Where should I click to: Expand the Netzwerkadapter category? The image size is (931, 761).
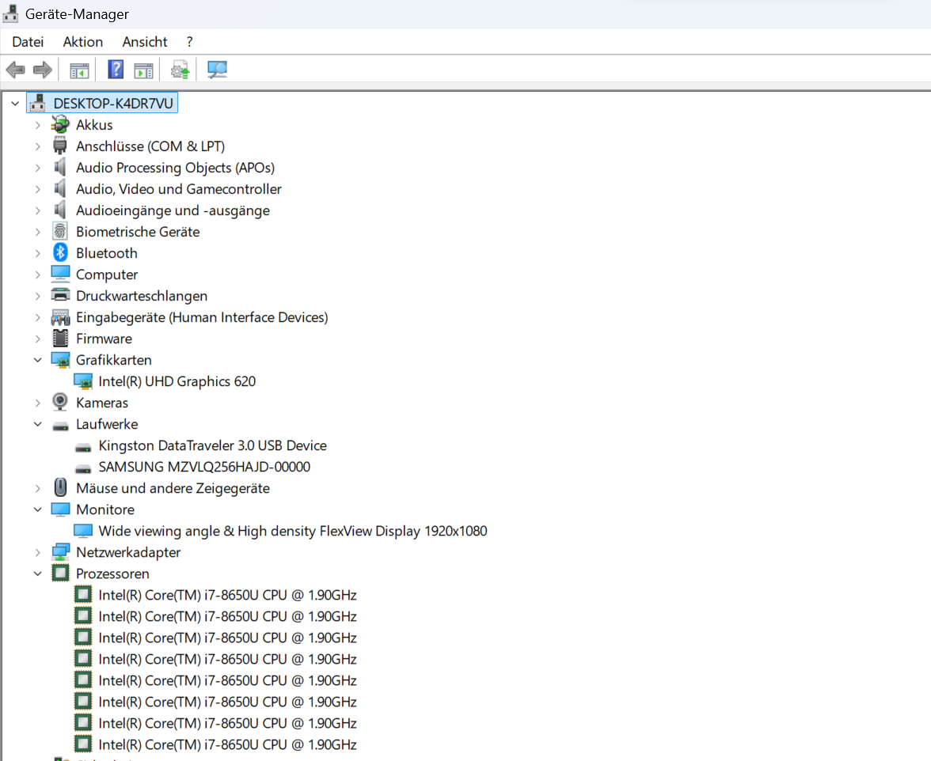tap(38, 551)
